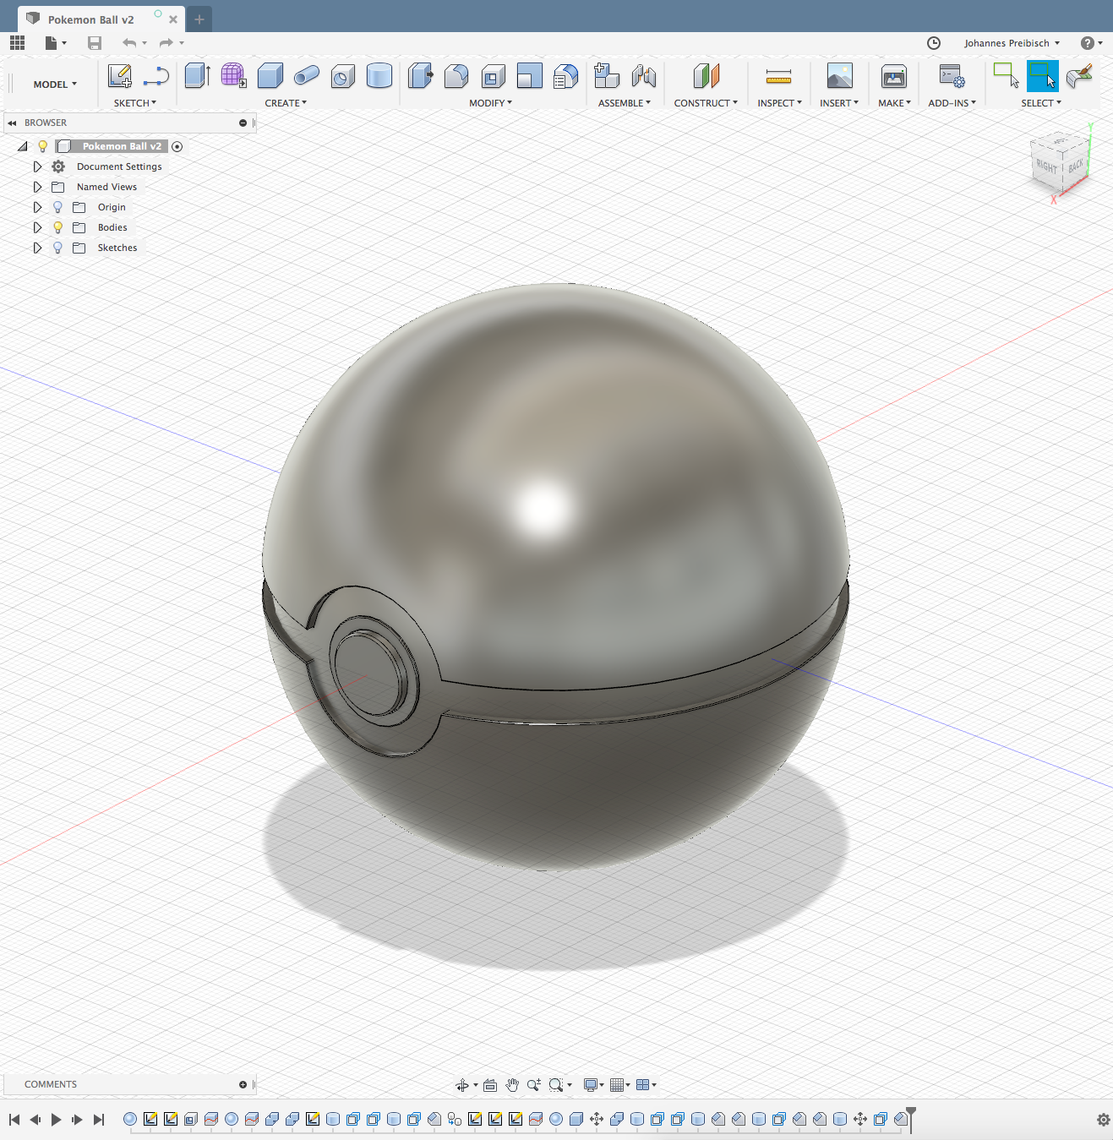Screen dimensions: 1113x1140
Task: Click the tilted cylinder Pipe icon
Action: click(x=306, y=76)
